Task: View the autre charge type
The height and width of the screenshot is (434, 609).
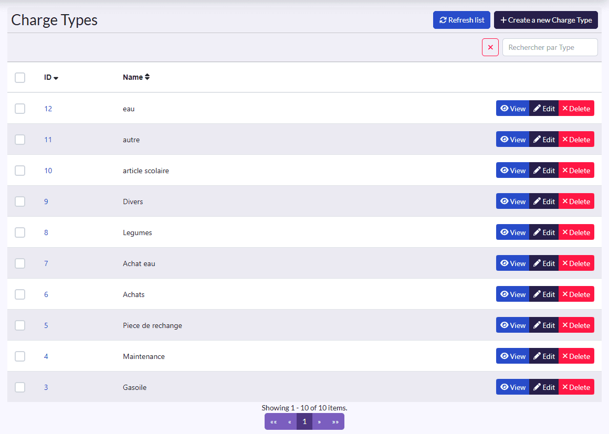Action: 513,140
